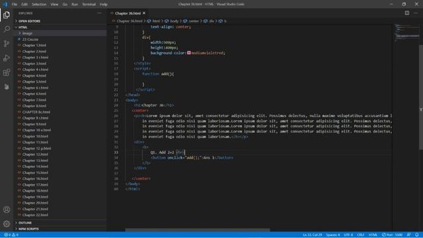Open the Run menu
423x238 pixels.
[75, 5]
